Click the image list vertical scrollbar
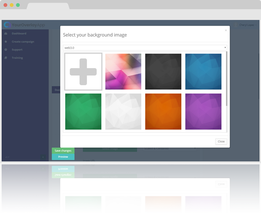Viewport: 261px width, 213px height. [x=226, y=78]
